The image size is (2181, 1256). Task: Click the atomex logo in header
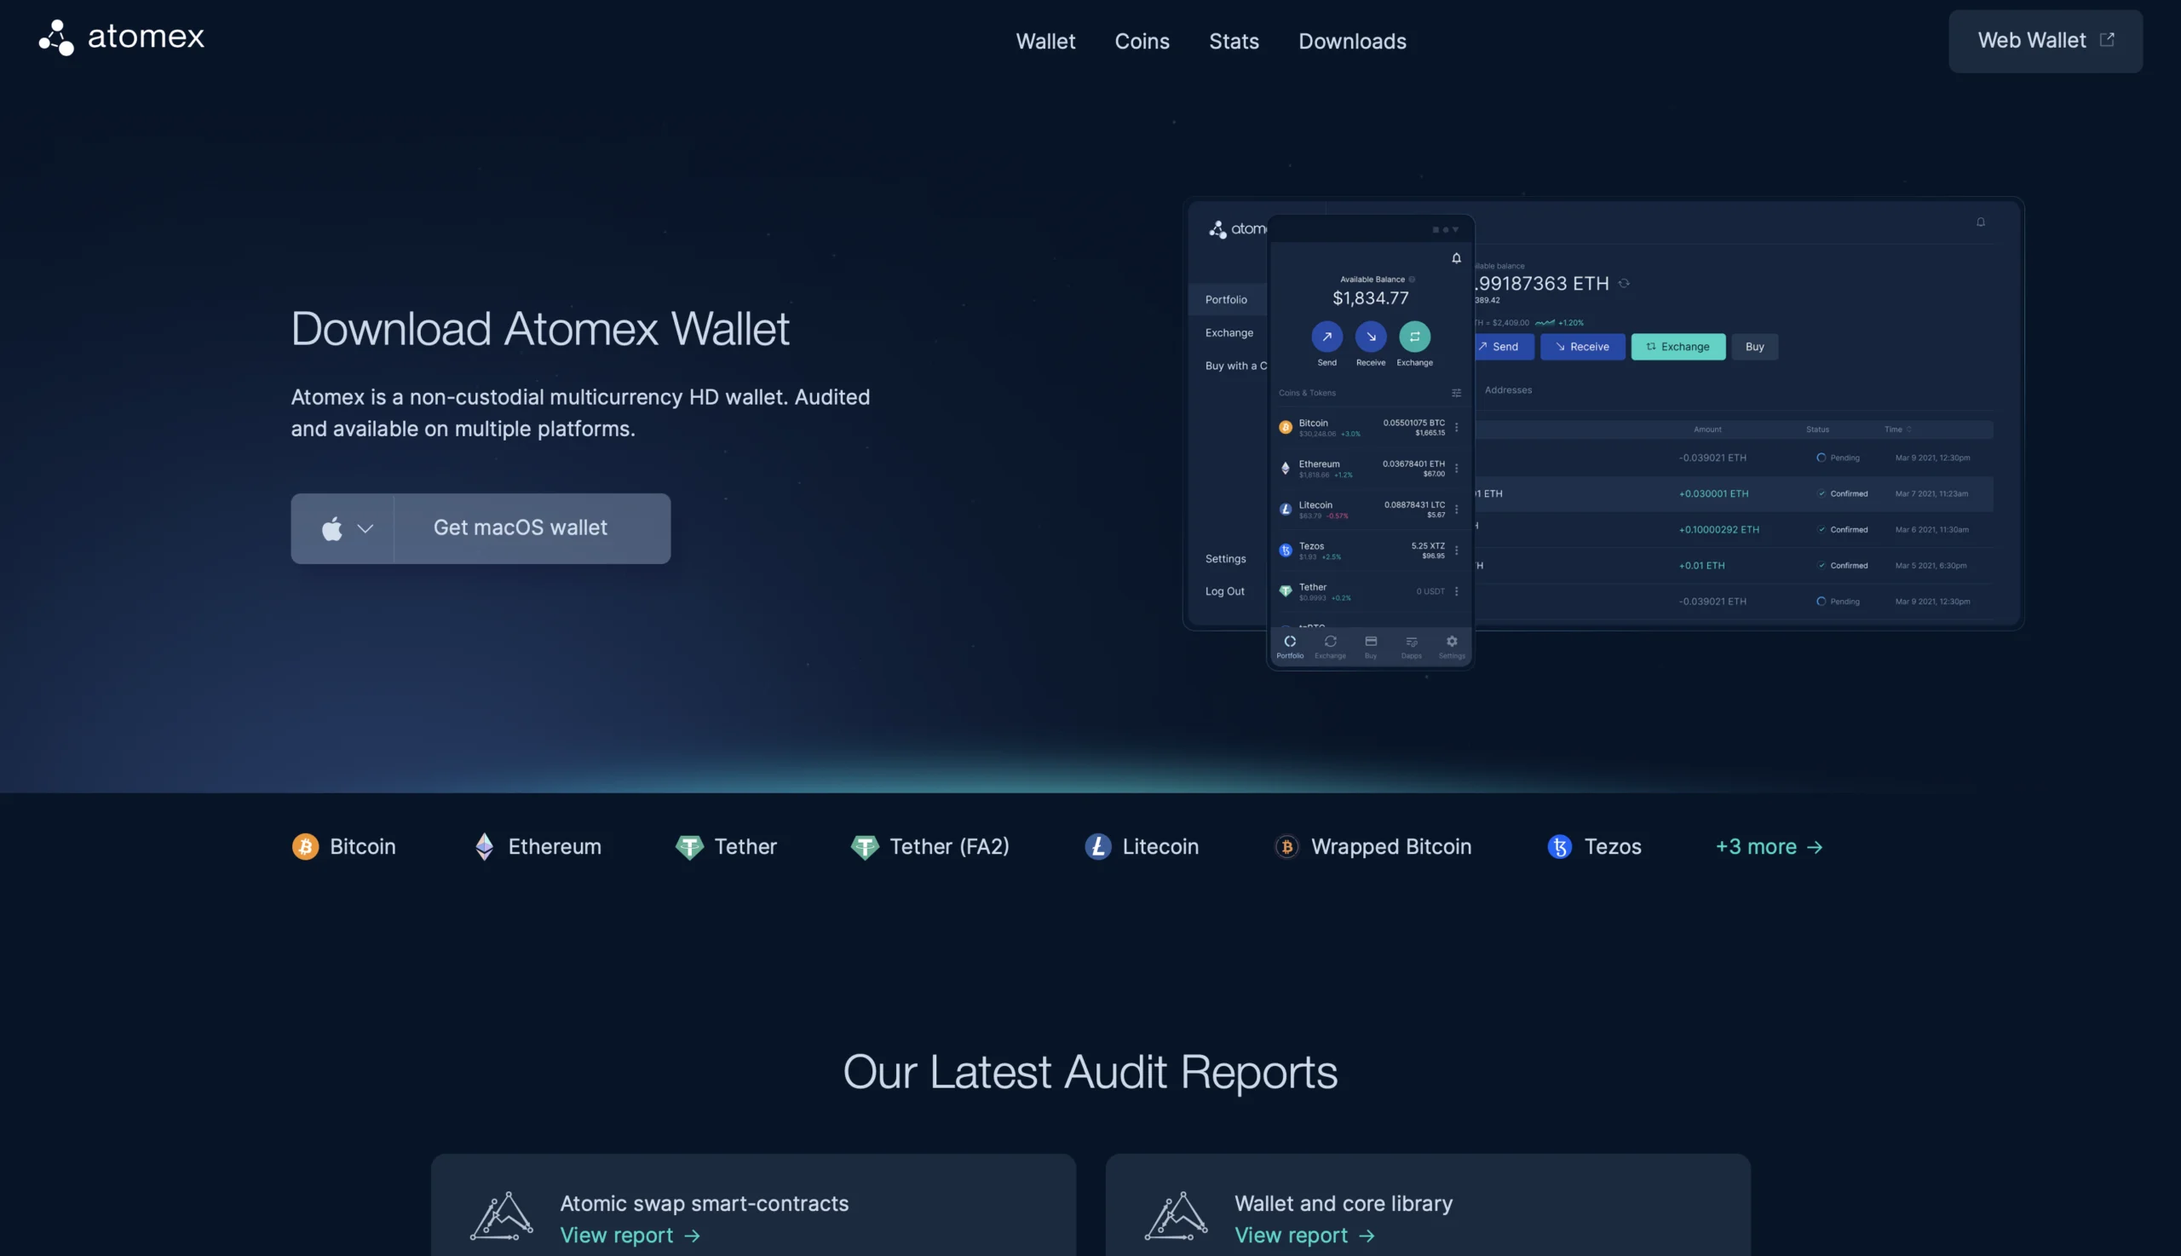(x=122, y=37)
